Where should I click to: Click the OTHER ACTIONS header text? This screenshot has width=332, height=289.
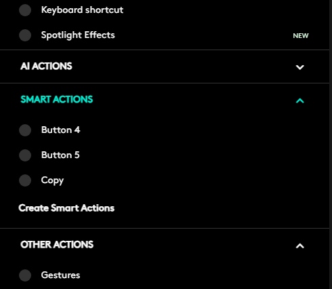(57, 245)
